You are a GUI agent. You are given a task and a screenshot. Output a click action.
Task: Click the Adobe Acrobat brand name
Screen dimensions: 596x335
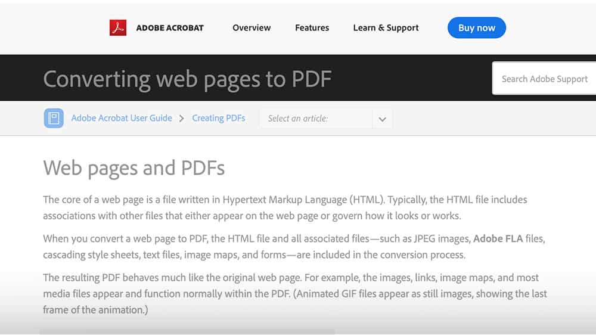coord(170,28)
